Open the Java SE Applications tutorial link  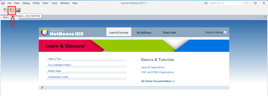point(153,67)
